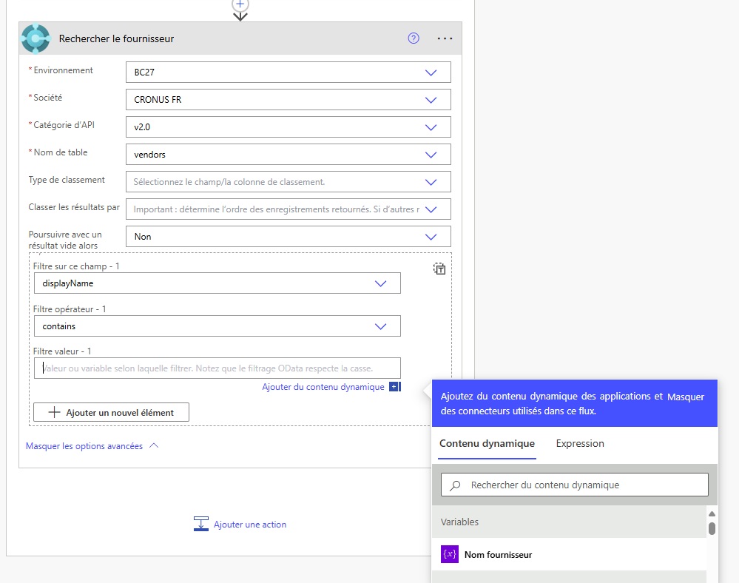Change the Poursuivre avec un résultat vide option
This screenshot has width=739, height=583.
431,237
